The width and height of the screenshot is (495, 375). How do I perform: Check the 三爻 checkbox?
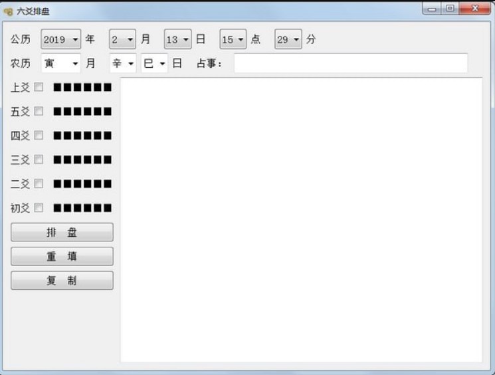pos(39,159)
